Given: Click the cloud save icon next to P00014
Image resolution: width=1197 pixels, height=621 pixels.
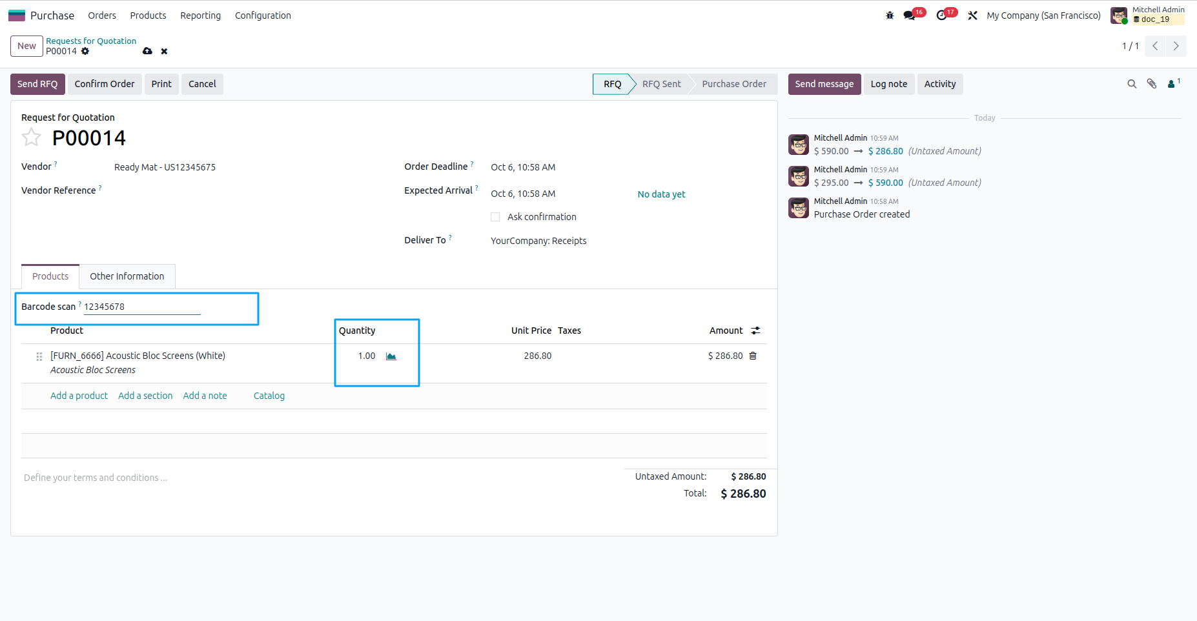Looking at the screenshot, I should pos(147,51).
